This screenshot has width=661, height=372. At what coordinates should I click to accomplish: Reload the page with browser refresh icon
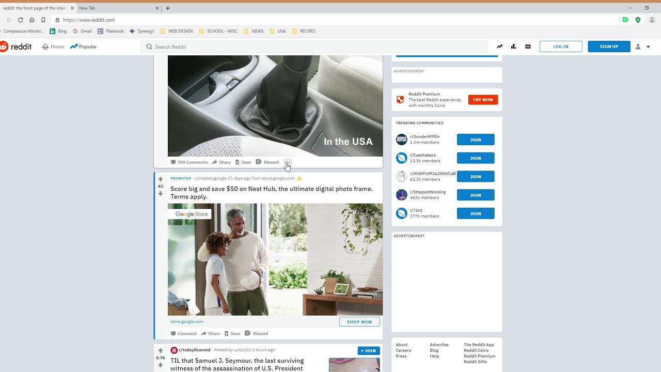[20, 20]
